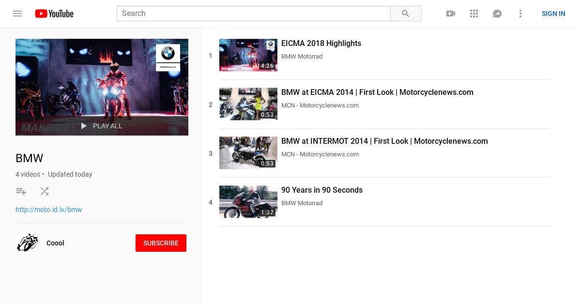The width and height of the screenshot is (581, 305).
Task: Open the moto.id.lv/bmw link
Action: (49, 210)
